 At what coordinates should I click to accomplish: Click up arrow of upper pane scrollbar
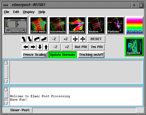pos(6,63)
